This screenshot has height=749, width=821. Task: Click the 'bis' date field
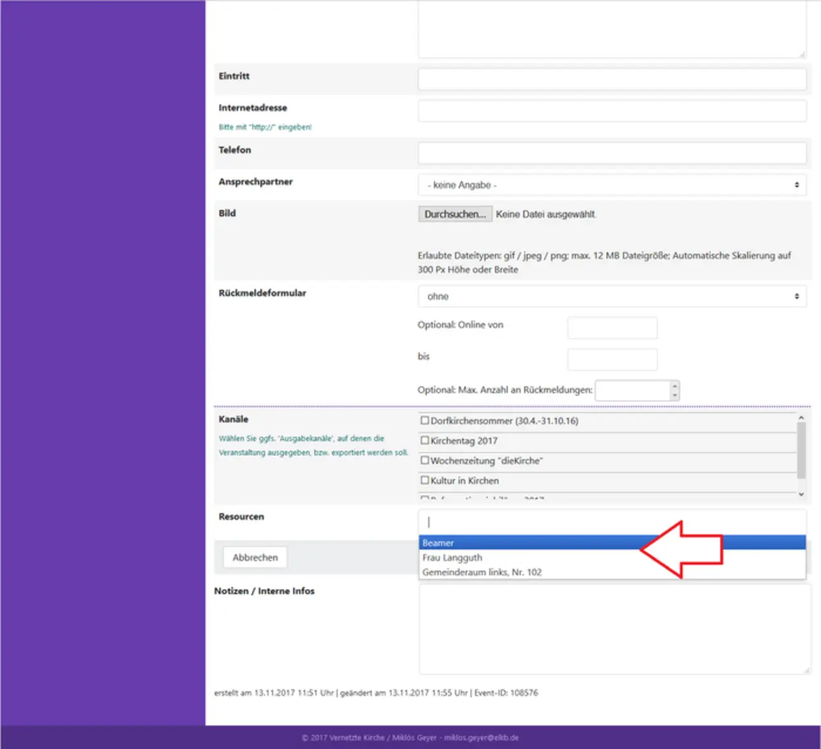tap(613, 359)
